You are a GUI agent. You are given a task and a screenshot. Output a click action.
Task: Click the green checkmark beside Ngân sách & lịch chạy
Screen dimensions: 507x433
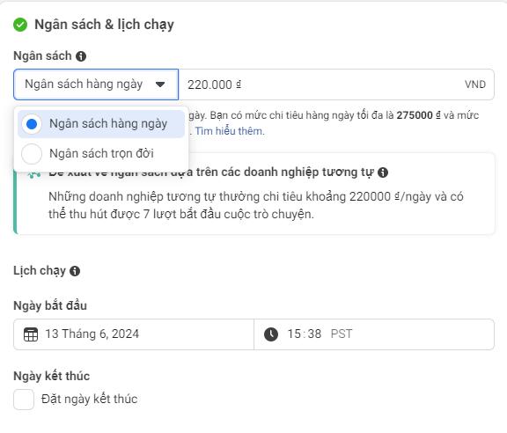[20, 25]
